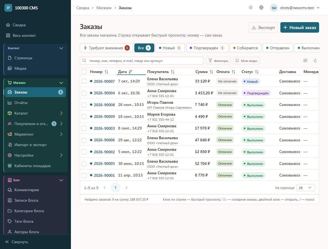
Task: Select checkbox for order 2026-90004
Action: tap(84, 93)
